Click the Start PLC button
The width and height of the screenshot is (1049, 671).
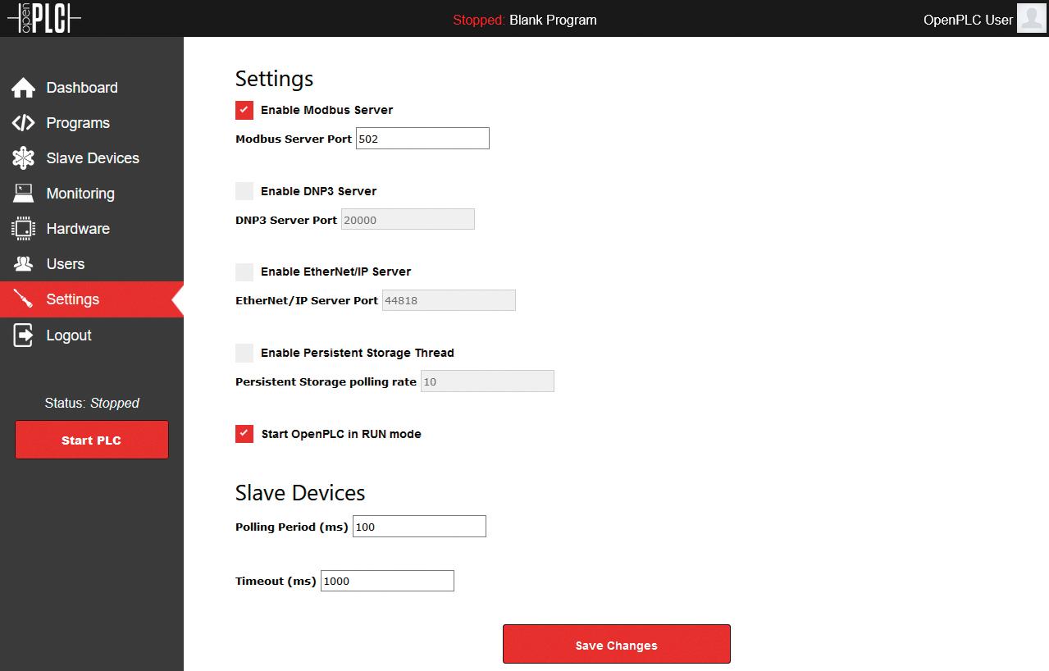coord(92,440)
